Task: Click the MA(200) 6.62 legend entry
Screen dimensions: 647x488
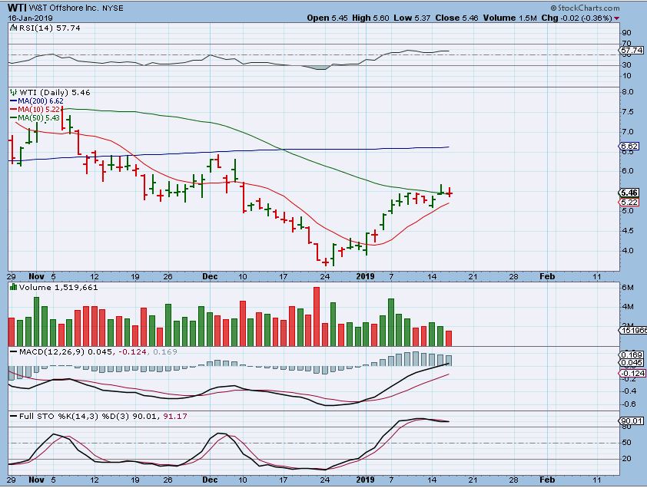Action: [36, 101]
